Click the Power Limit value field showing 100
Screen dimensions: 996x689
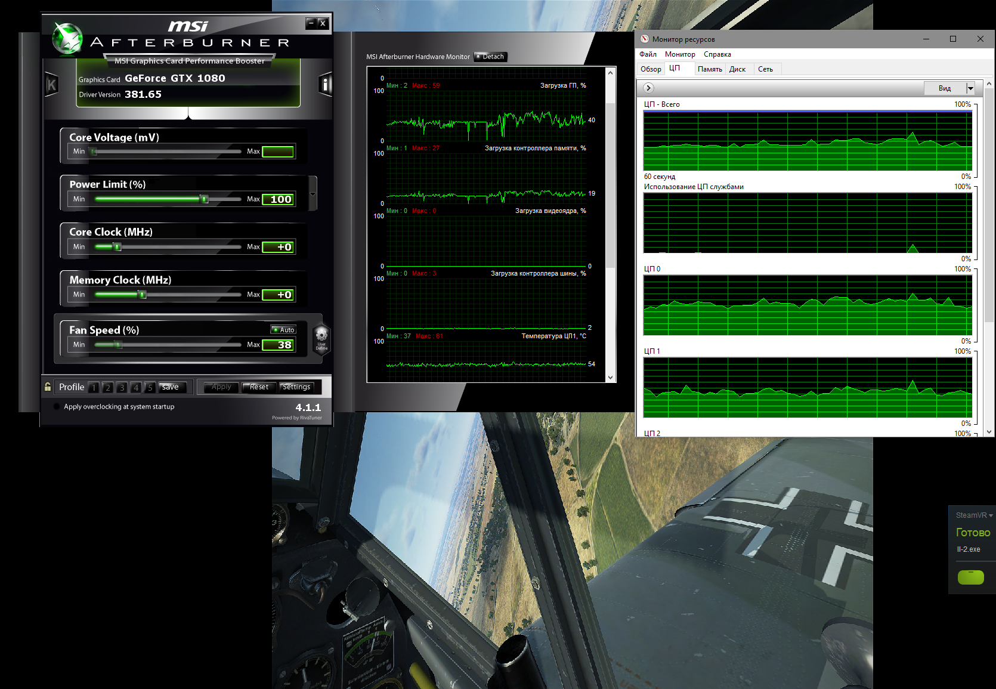coord(278,199)
